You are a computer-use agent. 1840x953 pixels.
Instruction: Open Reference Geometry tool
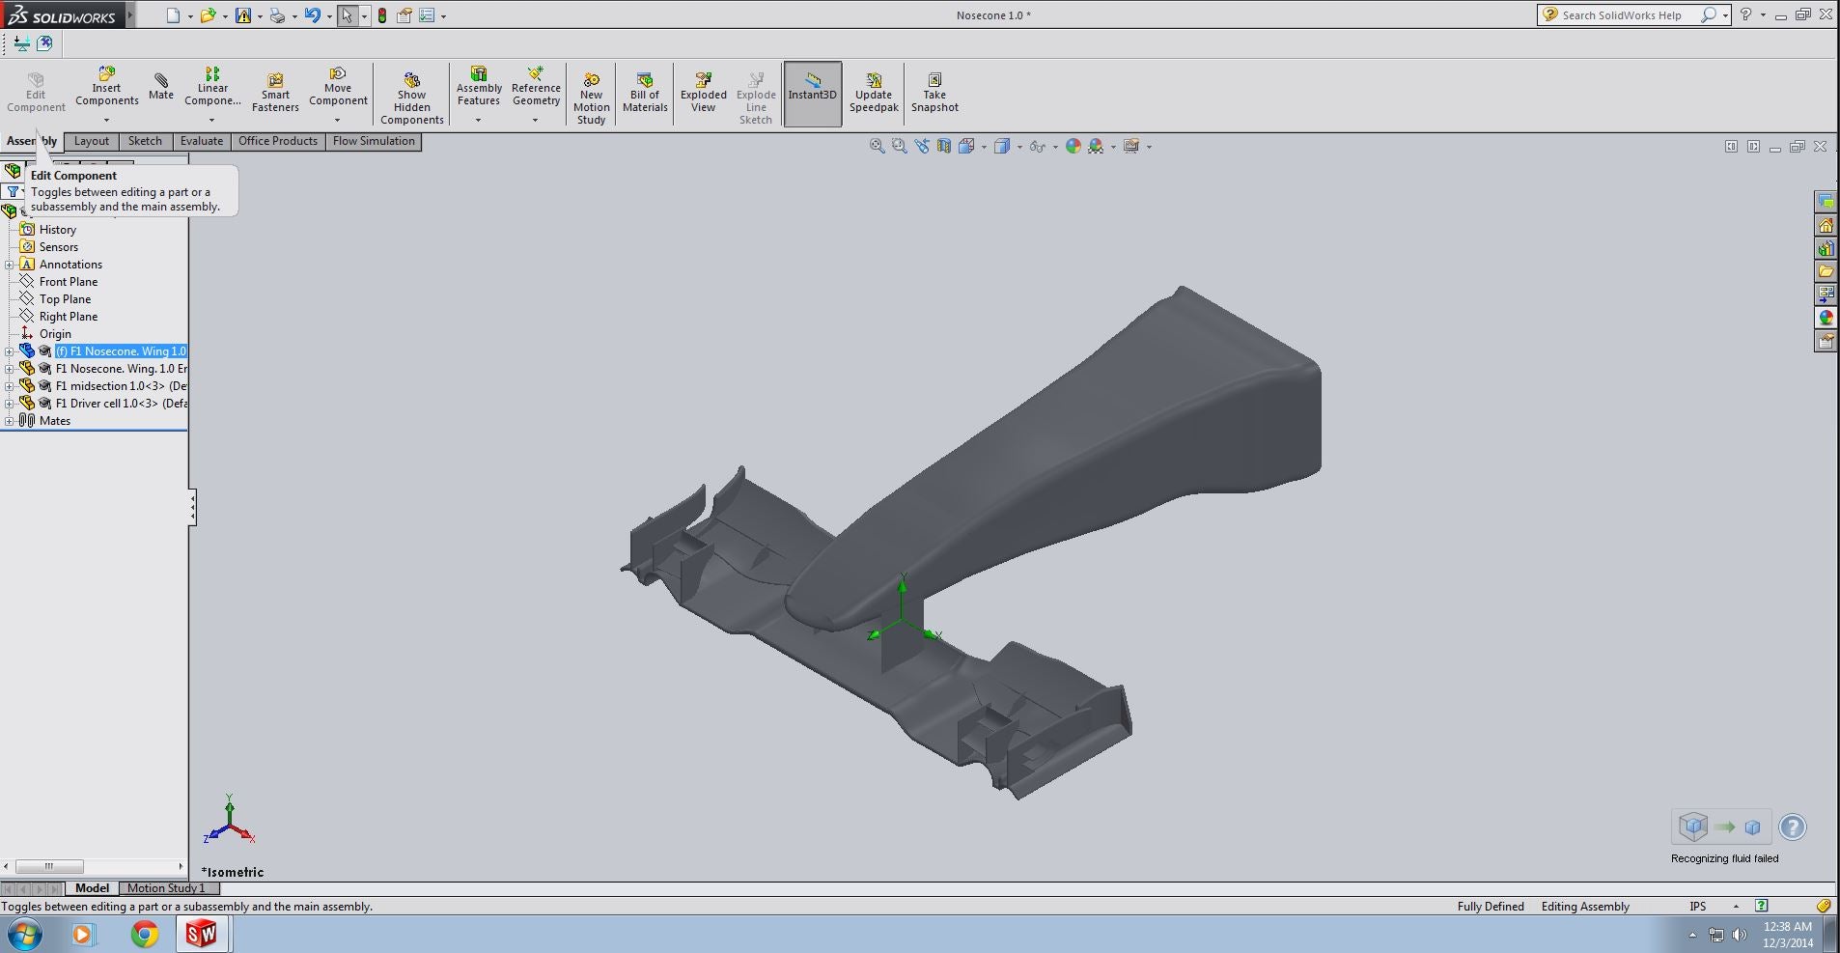click(536, 87)
